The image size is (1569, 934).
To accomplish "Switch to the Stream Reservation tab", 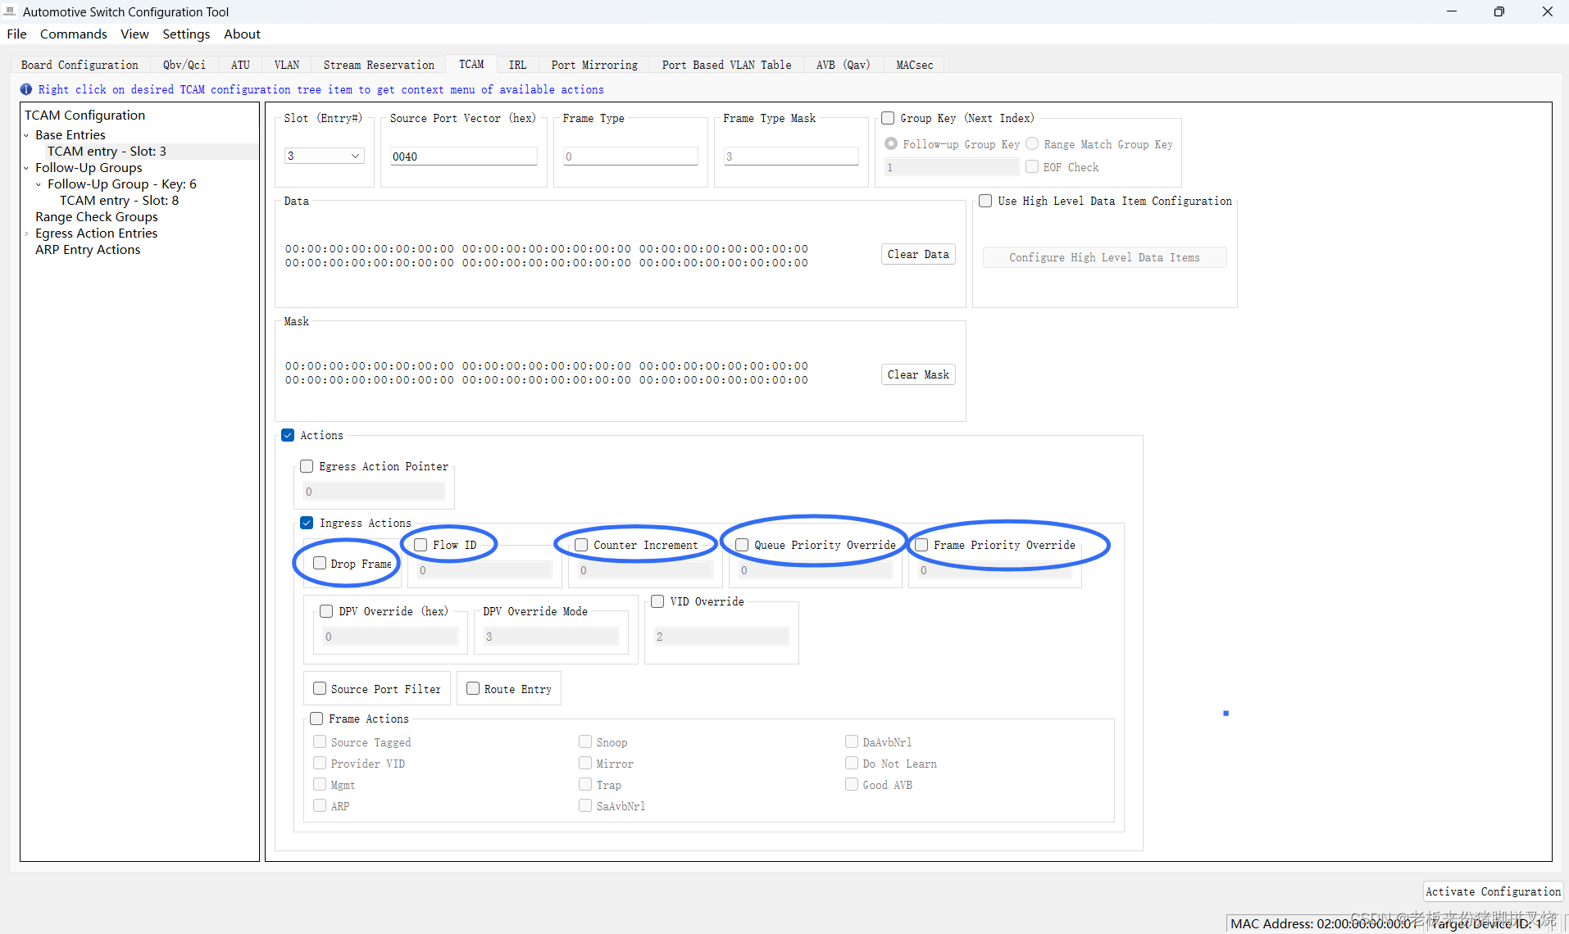I will (379, 65).
